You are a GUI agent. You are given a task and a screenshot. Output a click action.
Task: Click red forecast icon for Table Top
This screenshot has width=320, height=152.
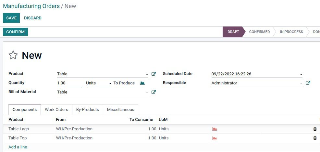(x=215, y=138)
